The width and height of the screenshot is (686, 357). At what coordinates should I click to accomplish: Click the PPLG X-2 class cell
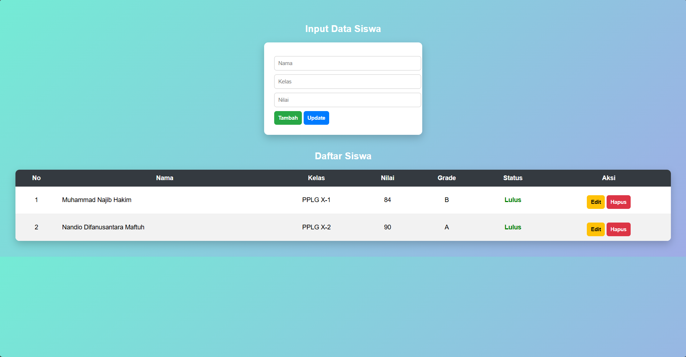tap(316, 227)
